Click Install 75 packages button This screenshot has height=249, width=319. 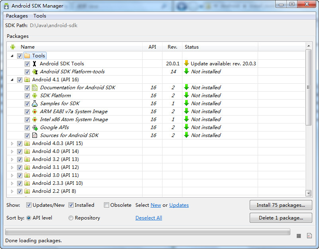(x=281, y=205)
